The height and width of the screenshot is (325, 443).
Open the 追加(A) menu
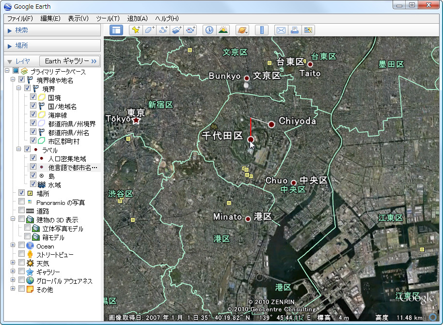137,18
